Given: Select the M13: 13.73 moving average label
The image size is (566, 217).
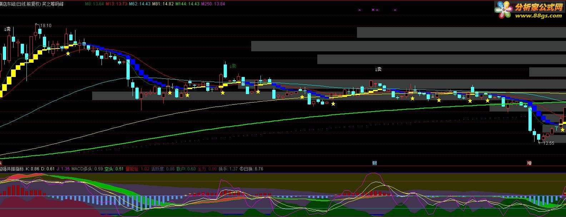Looking at the screenshot, I should [x=116, y=4].
